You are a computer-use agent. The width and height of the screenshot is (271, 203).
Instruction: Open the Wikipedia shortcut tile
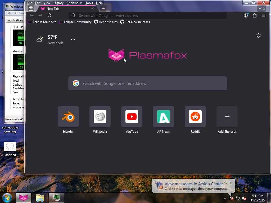pyautogui.click(x=100, y=117)
